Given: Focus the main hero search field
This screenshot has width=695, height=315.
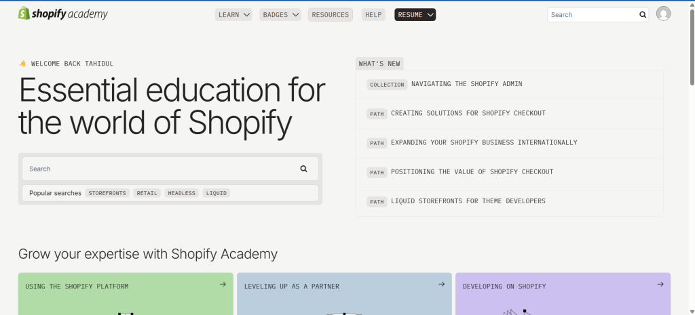Looking at the screenshot, I should [159, 169].
